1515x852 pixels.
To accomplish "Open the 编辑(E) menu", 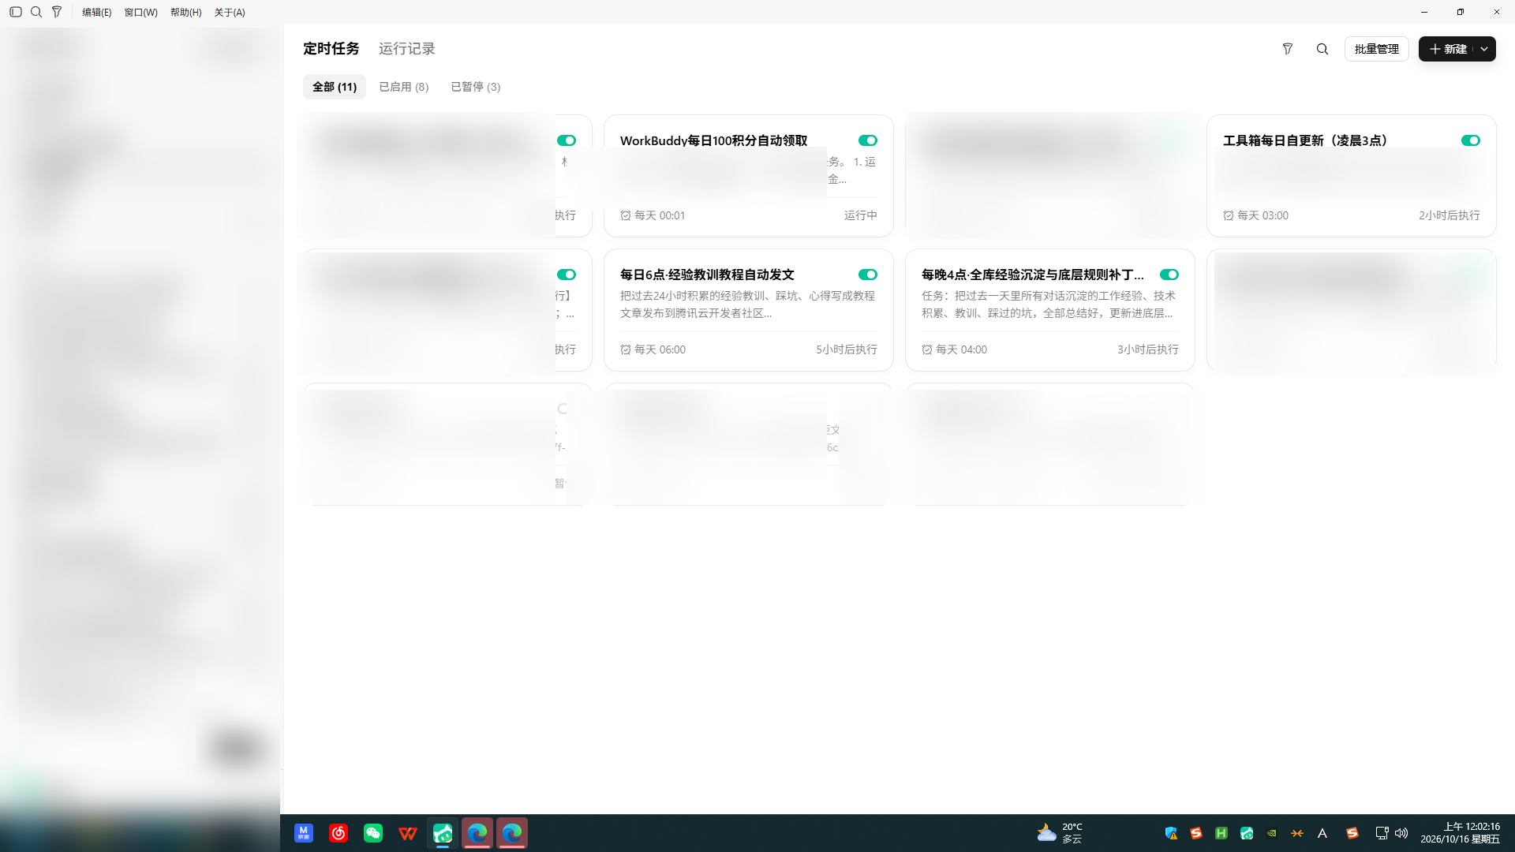I will pos(97,13).
